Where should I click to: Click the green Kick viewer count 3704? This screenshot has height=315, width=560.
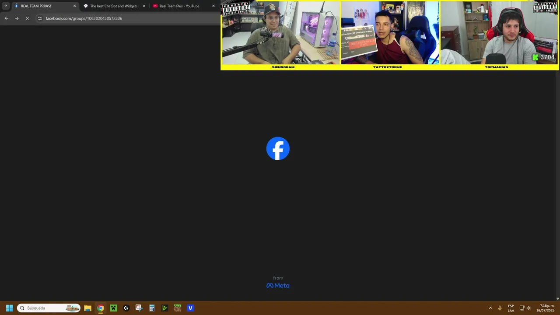click(x=544, y=57)
